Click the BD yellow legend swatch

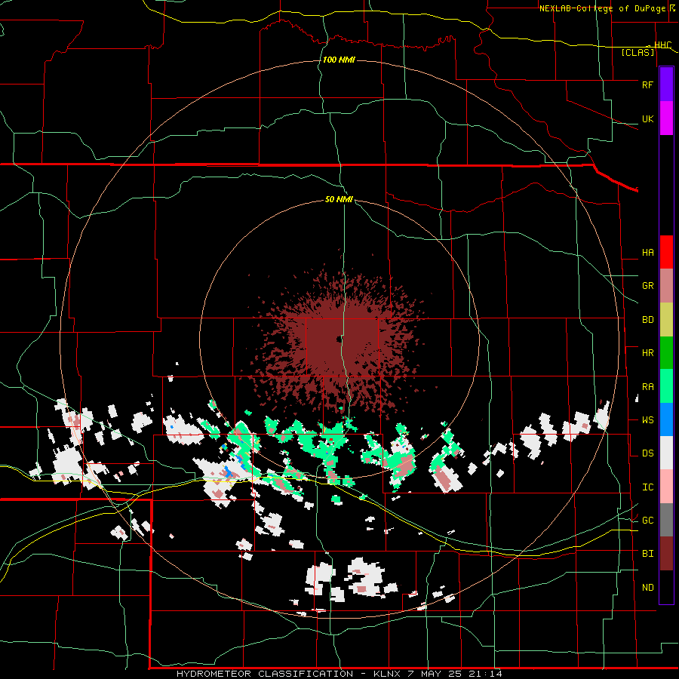[x=666, y=320]
